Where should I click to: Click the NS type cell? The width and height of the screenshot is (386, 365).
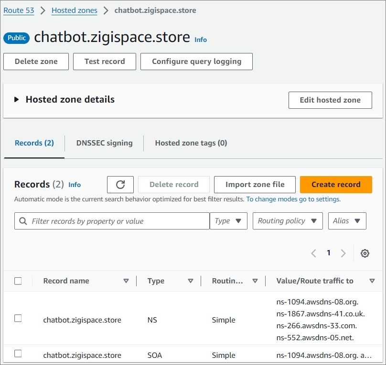point(152,320)
